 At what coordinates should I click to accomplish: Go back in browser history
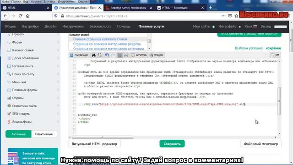pyautogui.click(x=5, y=16)
